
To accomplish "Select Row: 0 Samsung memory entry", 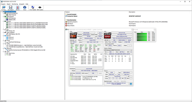I will [28, 23].
